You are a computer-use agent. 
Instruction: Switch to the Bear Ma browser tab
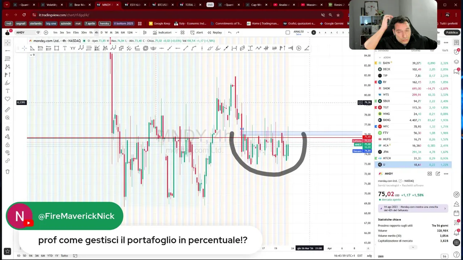(x=79, y=5)
